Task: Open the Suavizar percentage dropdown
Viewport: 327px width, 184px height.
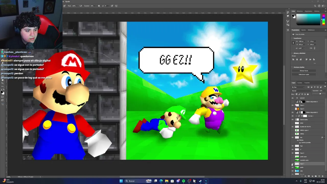Action: pos(96,6)
